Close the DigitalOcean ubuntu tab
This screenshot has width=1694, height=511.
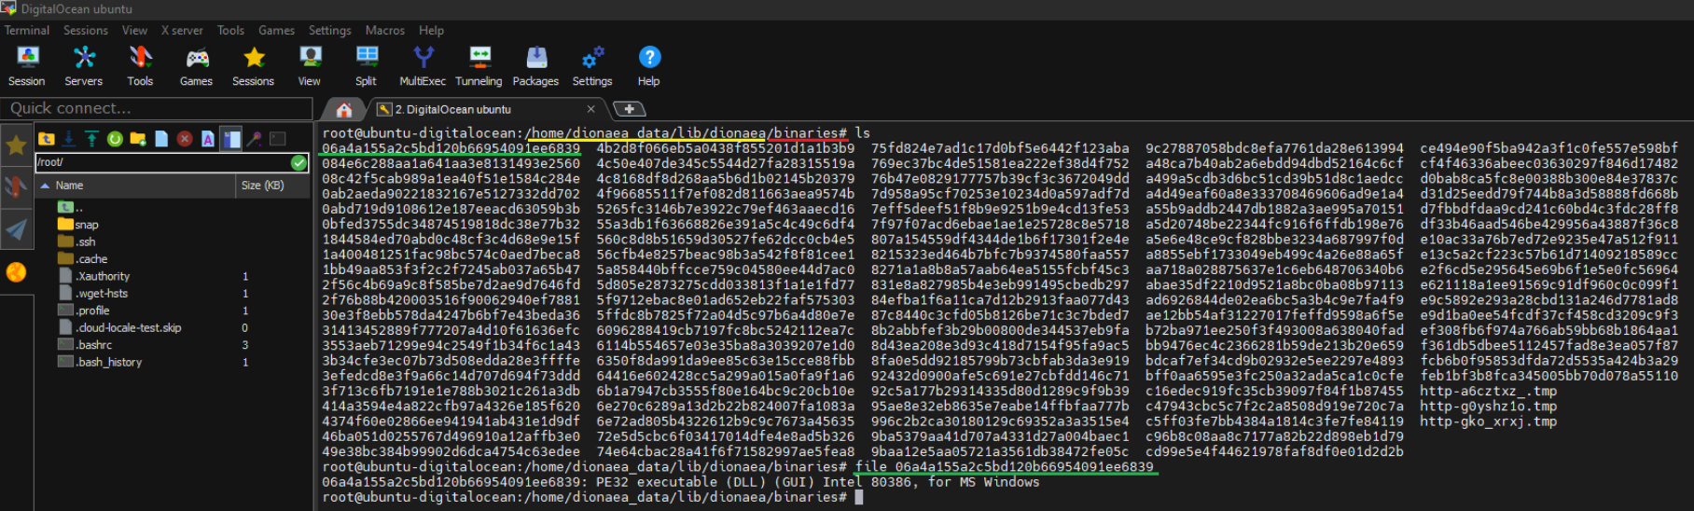tap(590, 109)
